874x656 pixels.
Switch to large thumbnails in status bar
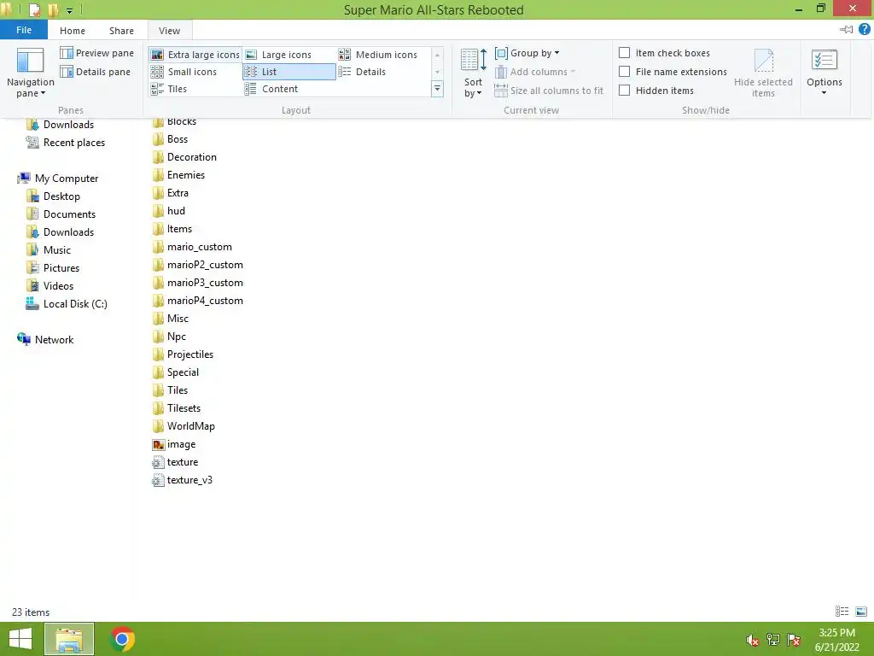pyautogui.click(x=861, y=612)
